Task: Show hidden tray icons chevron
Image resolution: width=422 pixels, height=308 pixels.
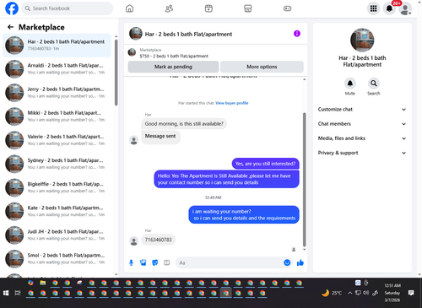Action: (x=349, y=293)
